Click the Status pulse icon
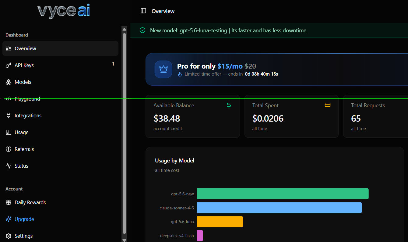Image resolution: width=408 pixels, height=242 pixels. [x=9, y=166]
